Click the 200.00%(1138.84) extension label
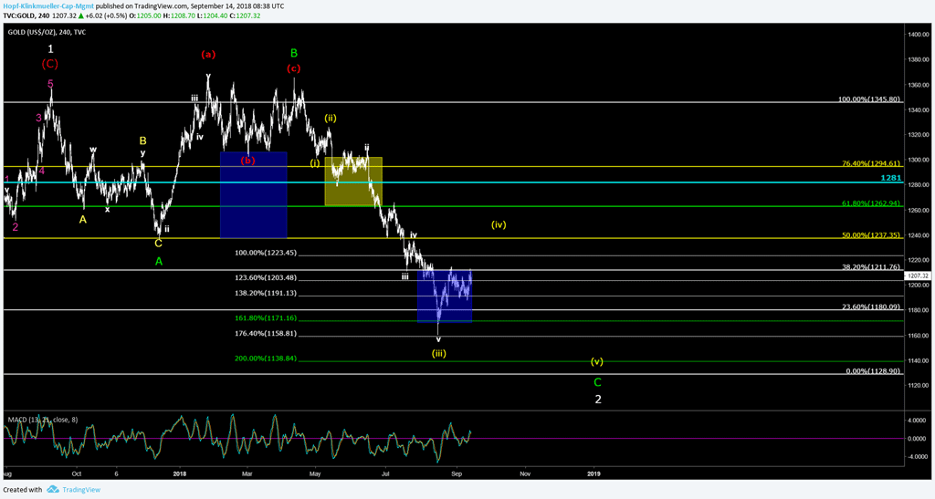This screenshot has height=499, width=935. 266,359
